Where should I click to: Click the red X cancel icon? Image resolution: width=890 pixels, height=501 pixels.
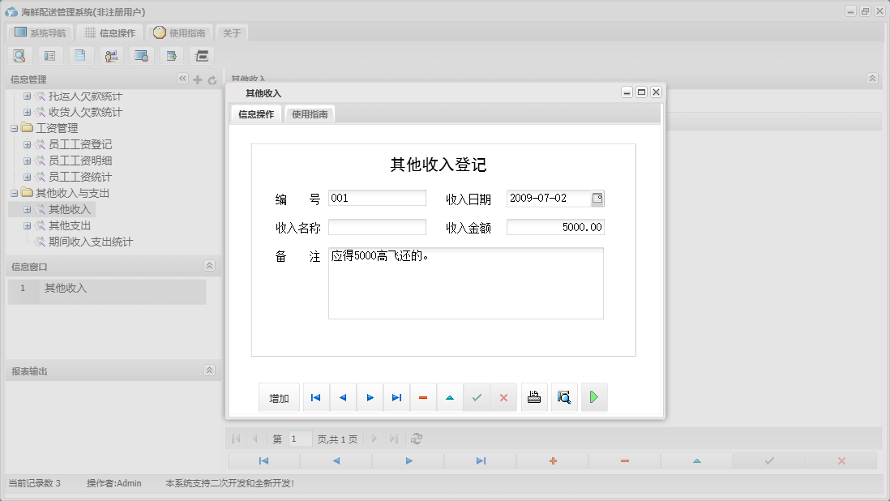coord(503,397)
